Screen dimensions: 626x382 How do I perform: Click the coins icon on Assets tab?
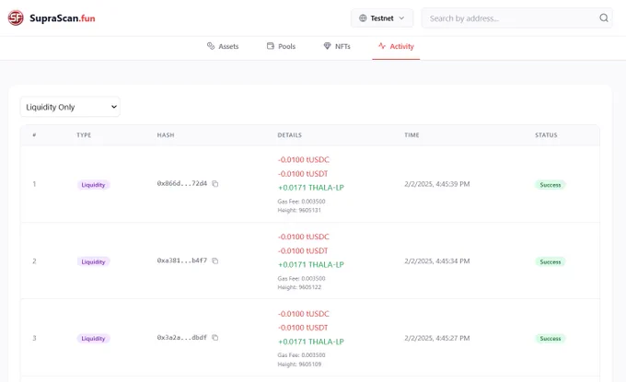pos(211,46)
